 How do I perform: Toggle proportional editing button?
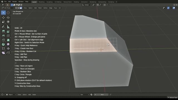click(x=105, y=5)
